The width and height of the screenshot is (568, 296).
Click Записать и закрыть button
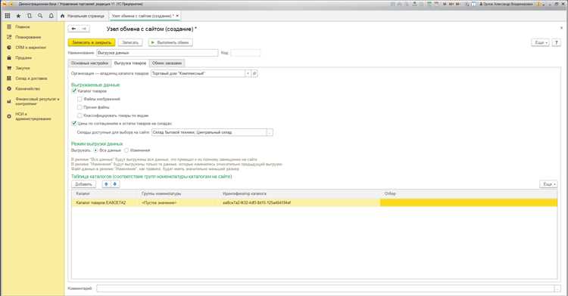tap(92, 42)
